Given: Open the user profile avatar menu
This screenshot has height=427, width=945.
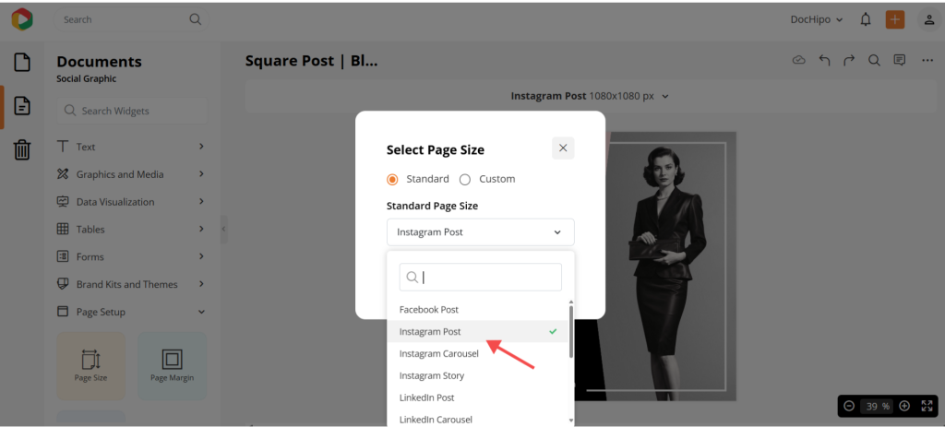Looking at the screenshot, I should click(929, 19).
